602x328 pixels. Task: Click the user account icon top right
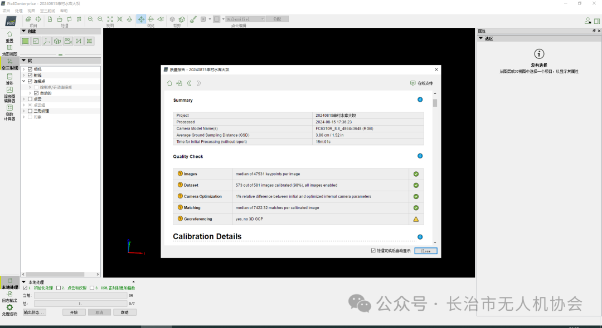click(588, 21)
